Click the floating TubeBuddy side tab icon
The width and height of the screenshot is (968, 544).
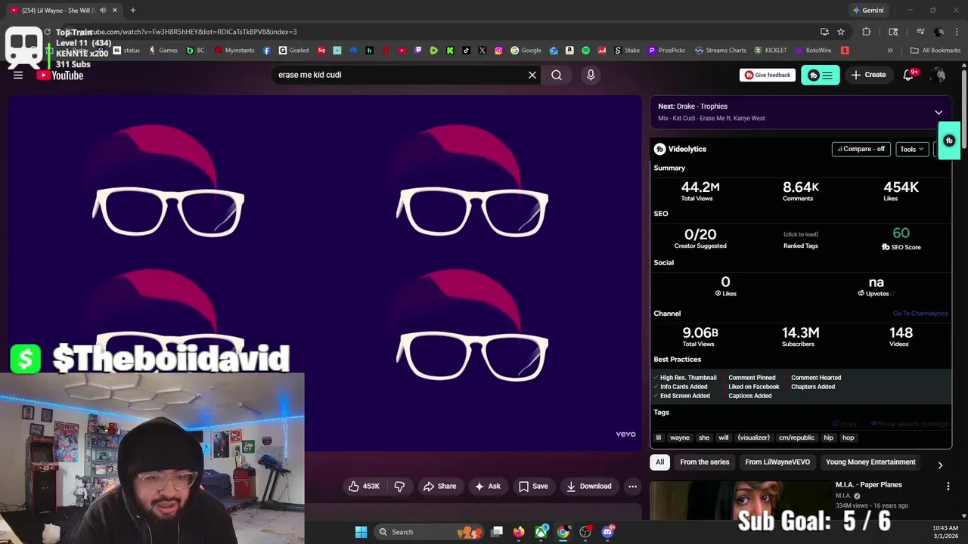click(949, 141)
